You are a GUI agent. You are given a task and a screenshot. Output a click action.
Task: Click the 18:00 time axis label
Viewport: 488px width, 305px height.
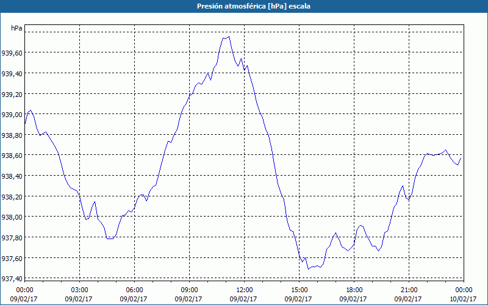pos(354,290)
